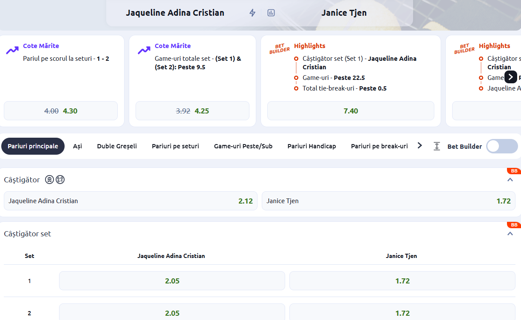Collapse the Câștigător market section
Image resolution: width=521 pixels, height=320 pixels.
click(x=510, y=179)
